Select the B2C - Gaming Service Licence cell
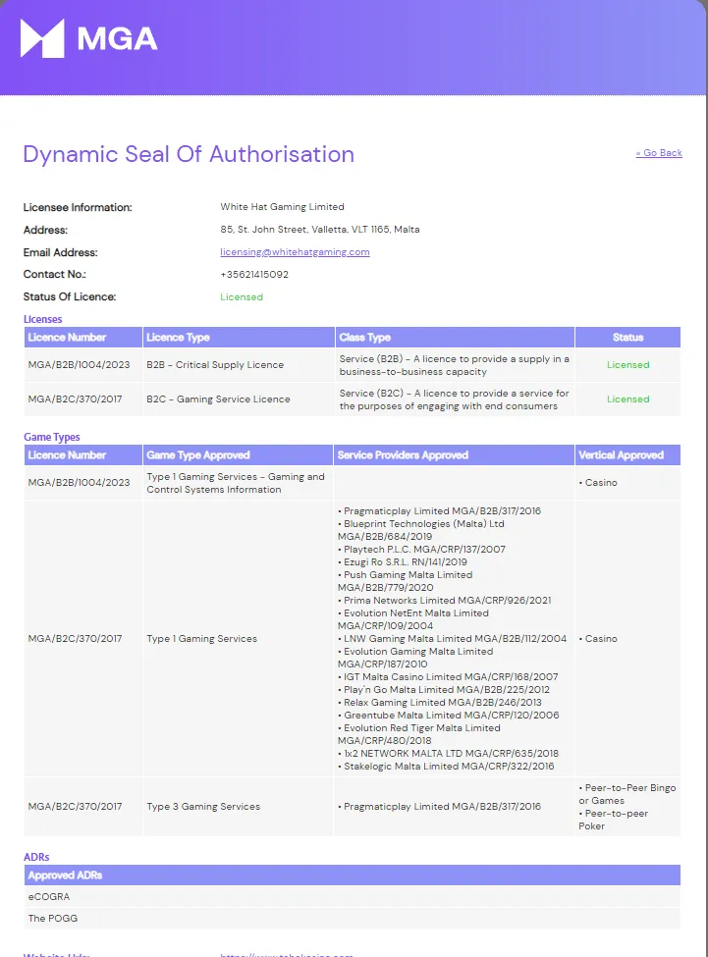 218,399
